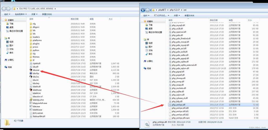The width and height of the screenshot is (268, 130).
Task: Select the ida.hlp help file icon
Action: click(x=31, y=73)
